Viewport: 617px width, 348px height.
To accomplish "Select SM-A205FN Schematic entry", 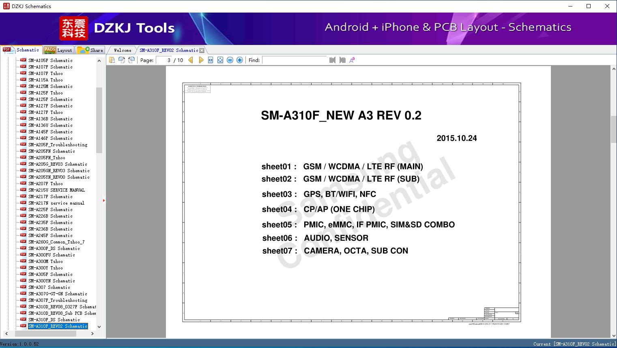I will [52, 151].
